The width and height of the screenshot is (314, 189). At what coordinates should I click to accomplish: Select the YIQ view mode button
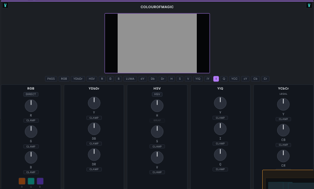tap(198, 79)
